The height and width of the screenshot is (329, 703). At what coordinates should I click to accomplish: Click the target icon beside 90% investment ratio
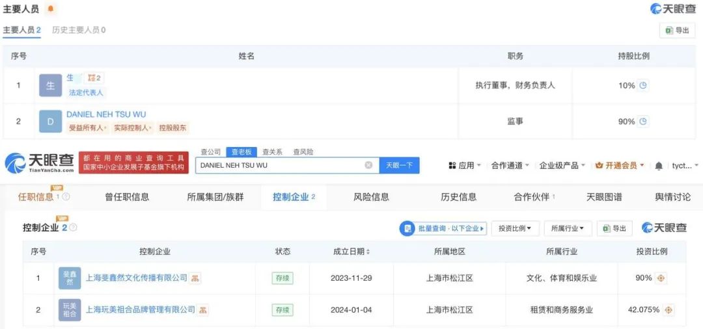(661, 278)
